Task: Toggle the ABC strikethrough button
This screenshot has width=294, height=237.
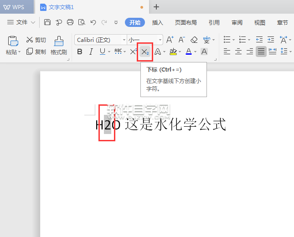Action: pyautogui.click(x=118, y=52)
